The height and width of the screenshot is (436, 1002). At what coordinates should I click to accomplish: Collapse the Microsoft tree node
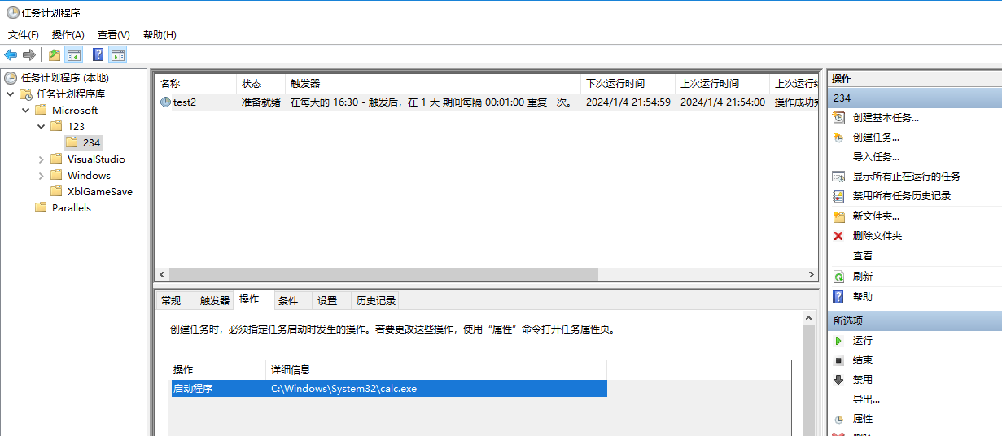click(26, 110)
